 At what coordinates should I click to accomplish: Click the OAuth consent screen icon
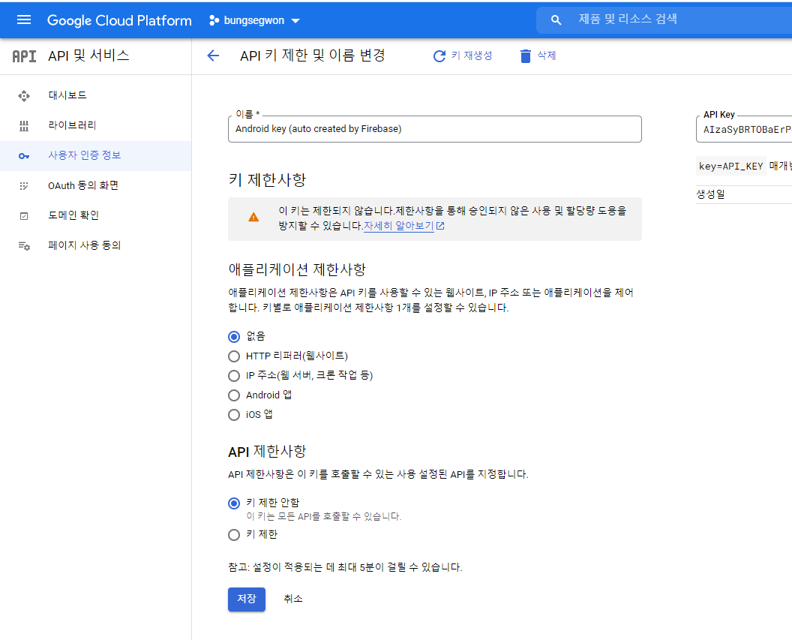click(x=24, y=186)
